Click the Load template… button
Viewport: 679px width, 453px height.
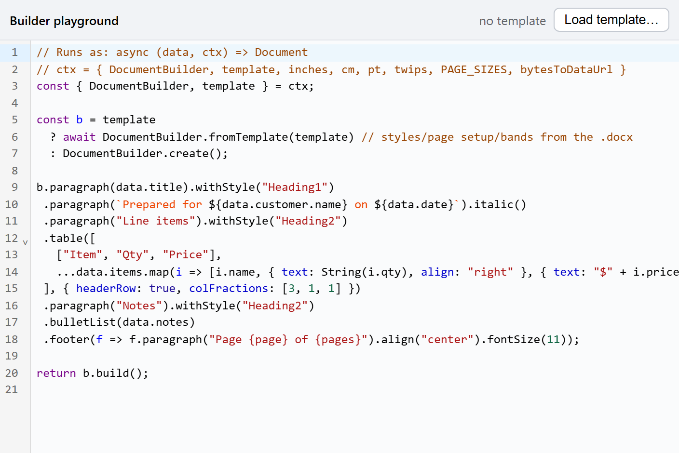click(611, 20)
